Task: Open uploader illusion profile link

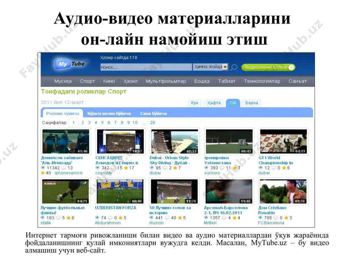Action: (156, 223)
